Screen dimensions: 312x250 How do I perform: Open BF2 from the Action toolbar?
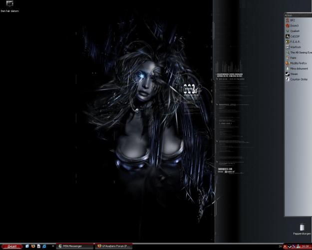pos(292,20)
